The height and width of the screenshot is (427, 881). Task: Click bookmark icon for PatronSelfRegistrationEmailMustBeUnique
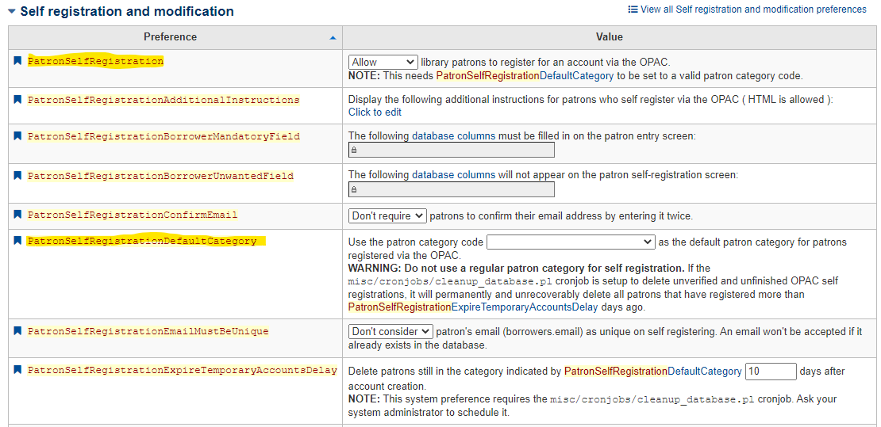point(18,331)
